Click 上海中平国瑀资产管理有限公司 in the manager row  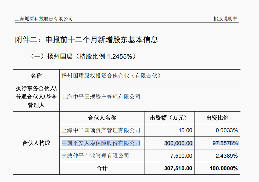(x=101, y=97)
